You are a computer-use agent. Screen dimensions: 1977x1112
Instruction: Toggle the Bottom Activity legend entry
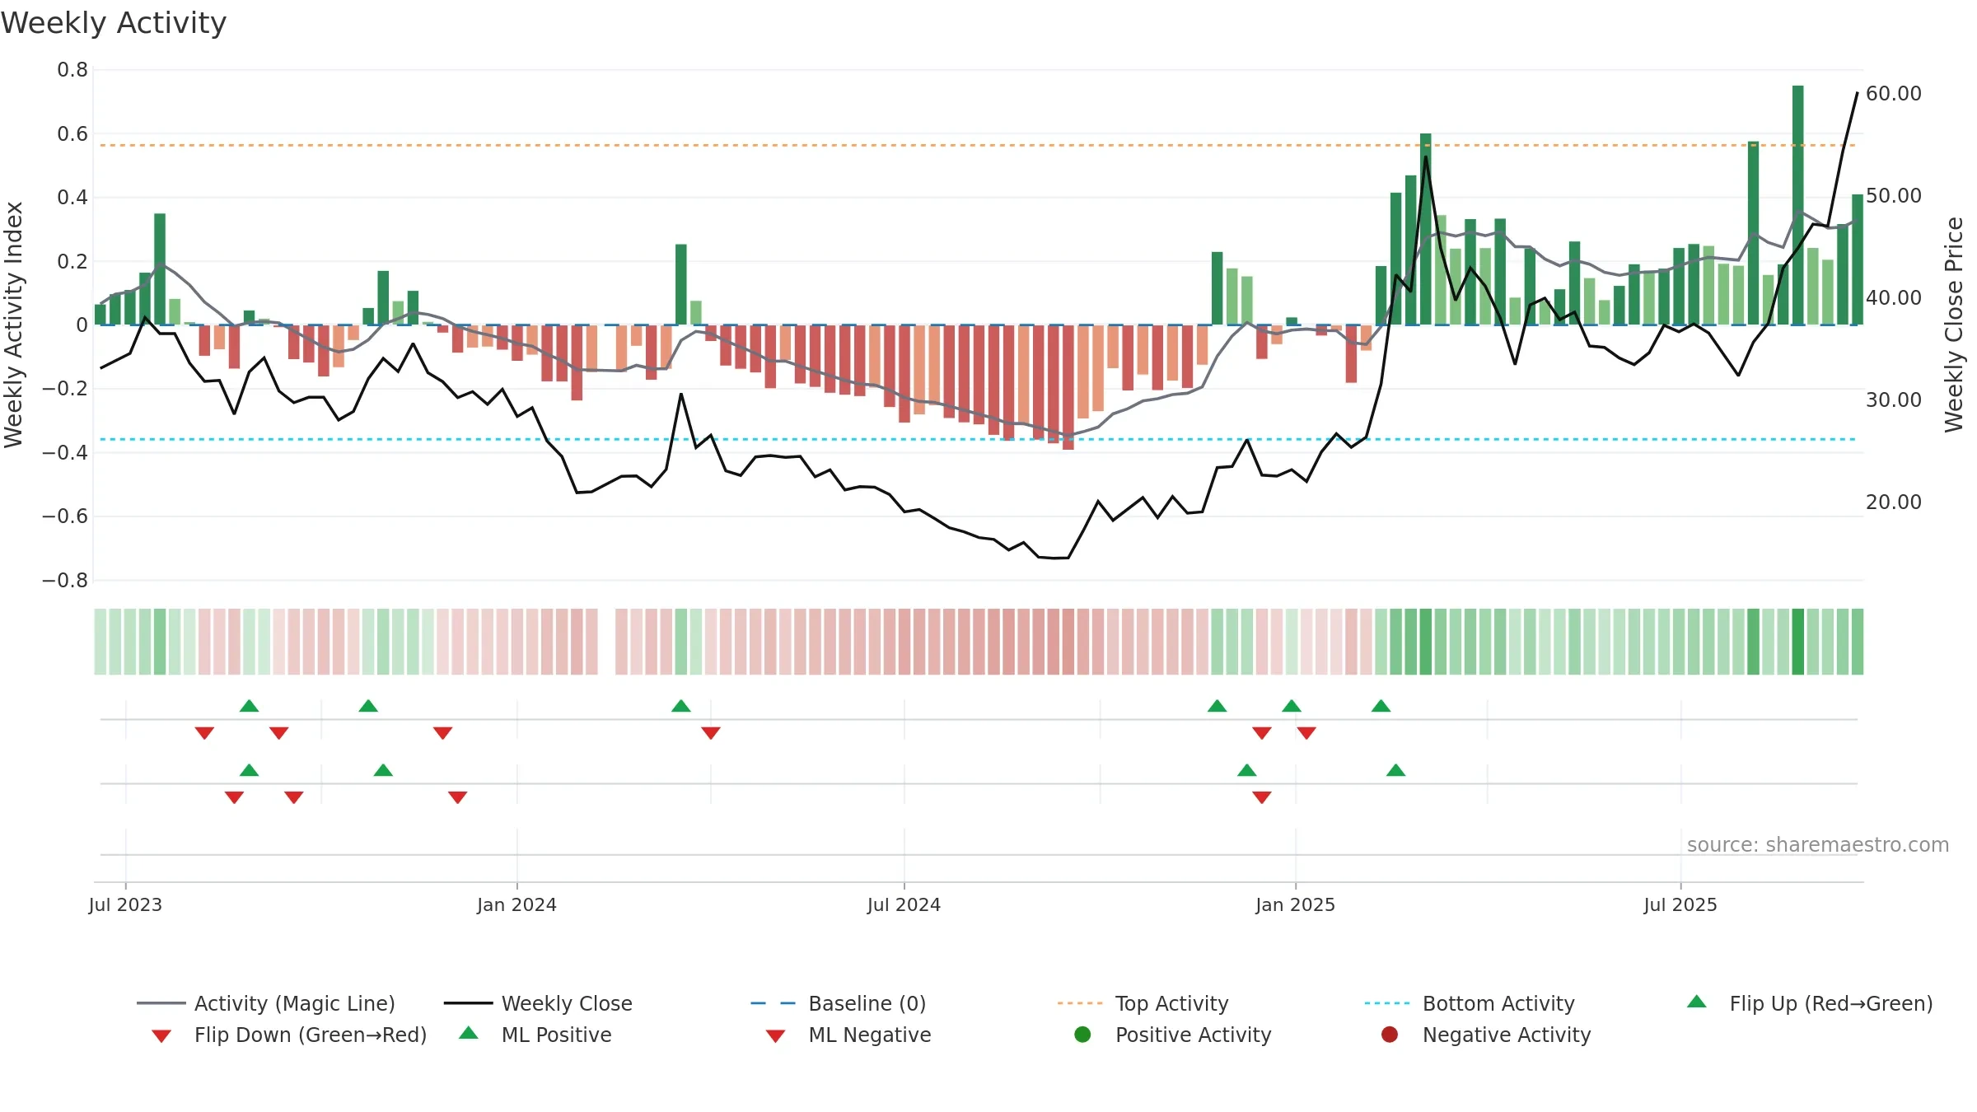pos(1470,1003)
